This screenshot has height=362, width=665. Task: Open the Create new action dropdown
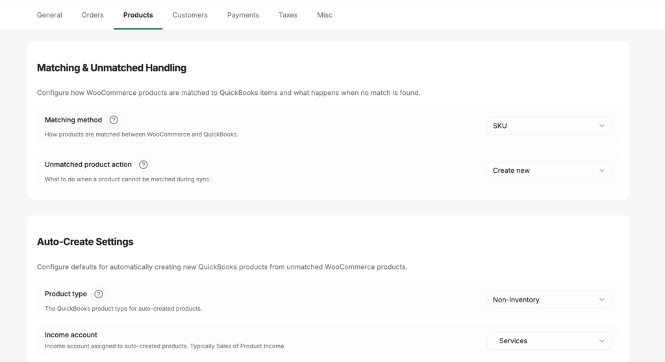pyautogui.click(x=549, y=171)
